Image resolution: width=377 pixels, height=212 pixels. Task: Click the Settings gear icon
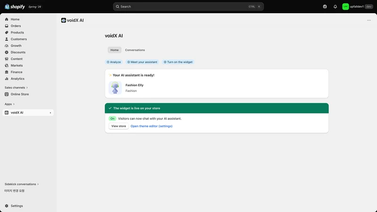(7, 206)
